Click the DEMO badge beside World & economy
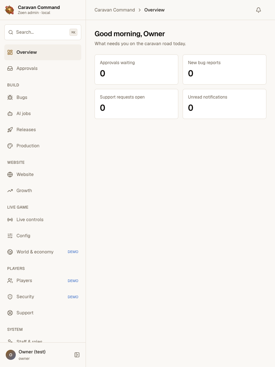Image resolution: width=275 pixels, height=367 pixels. [x=73, y=252]
